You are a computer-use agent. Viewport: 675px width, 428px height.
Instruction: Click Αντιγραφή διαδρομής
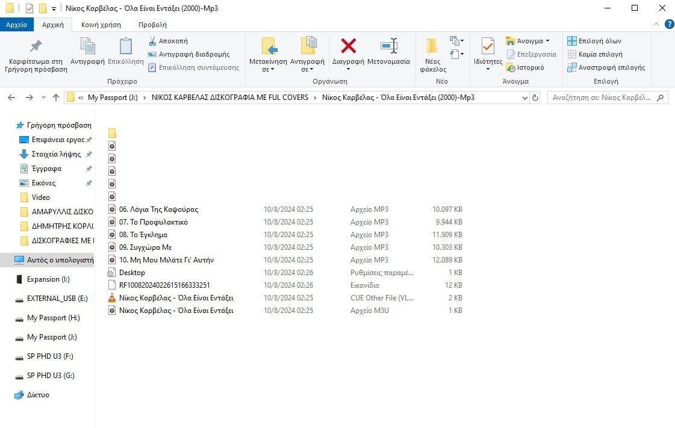(188, 54)
